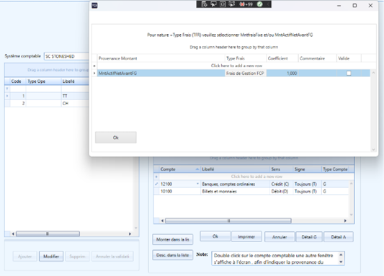The image size is (384, 276).
Task: Open Live Visual Tree from debug toolbar
Action: (x=204, y=4)
